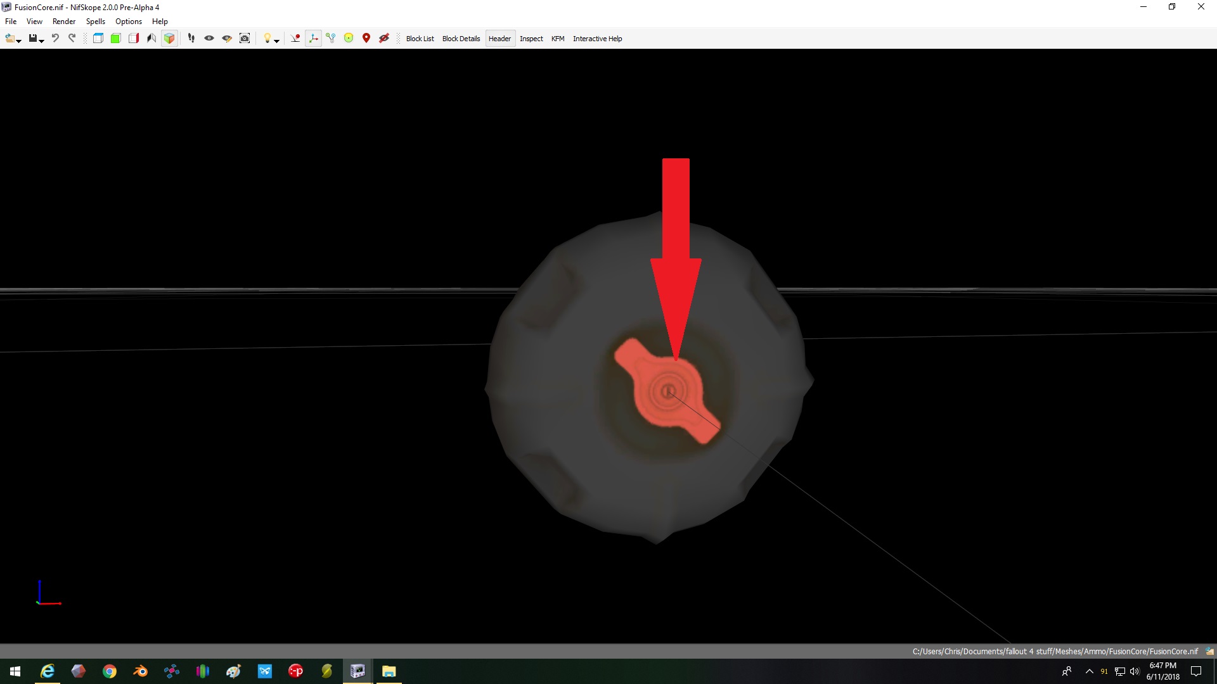The width and height of the screenshot is (1217, 684).
Task: Toggle hidden objects crossed-eye icon
Action: pos(384,39)
